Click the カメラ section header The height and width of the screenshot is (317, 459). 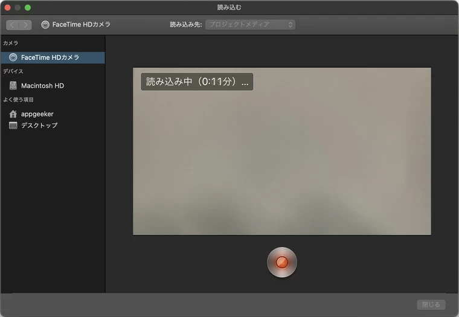pos(11,43)
